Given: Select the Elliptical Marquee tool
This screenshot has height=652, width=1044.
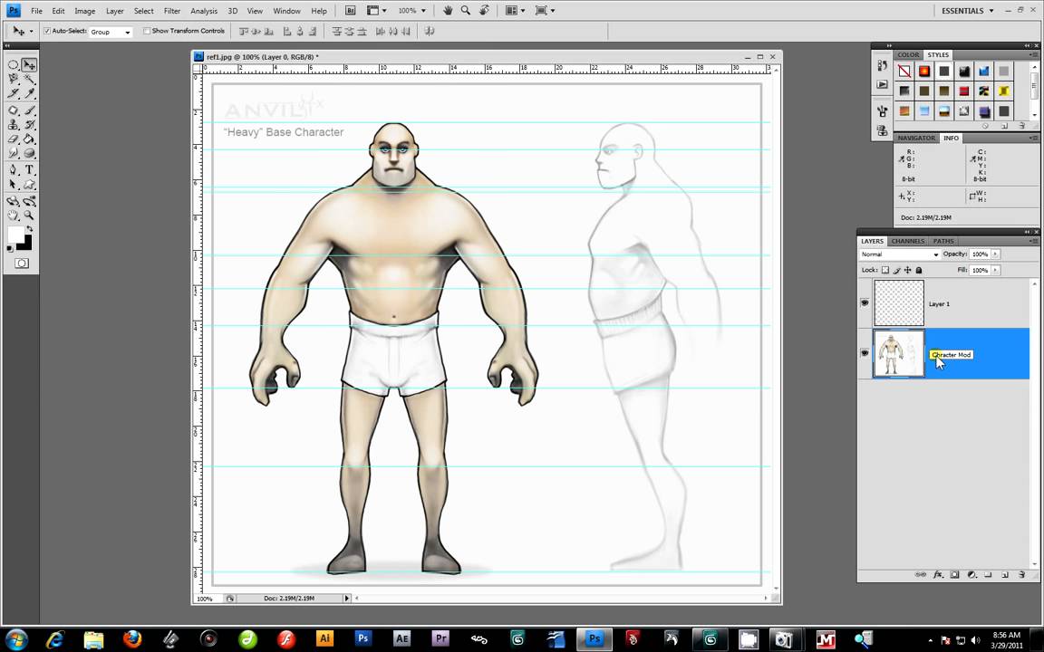Looking at the screenshot, I should pos(13,64).
